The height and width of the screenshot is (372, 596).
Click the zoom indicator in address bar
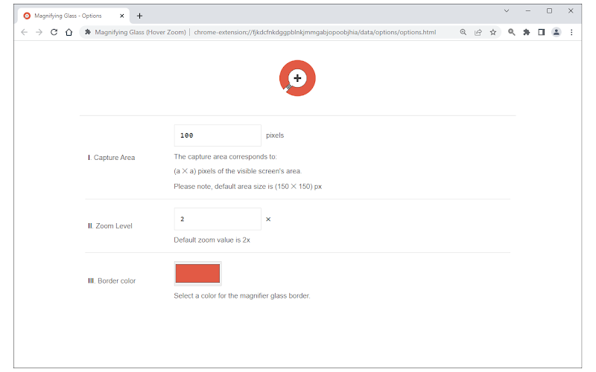(463, 32)
